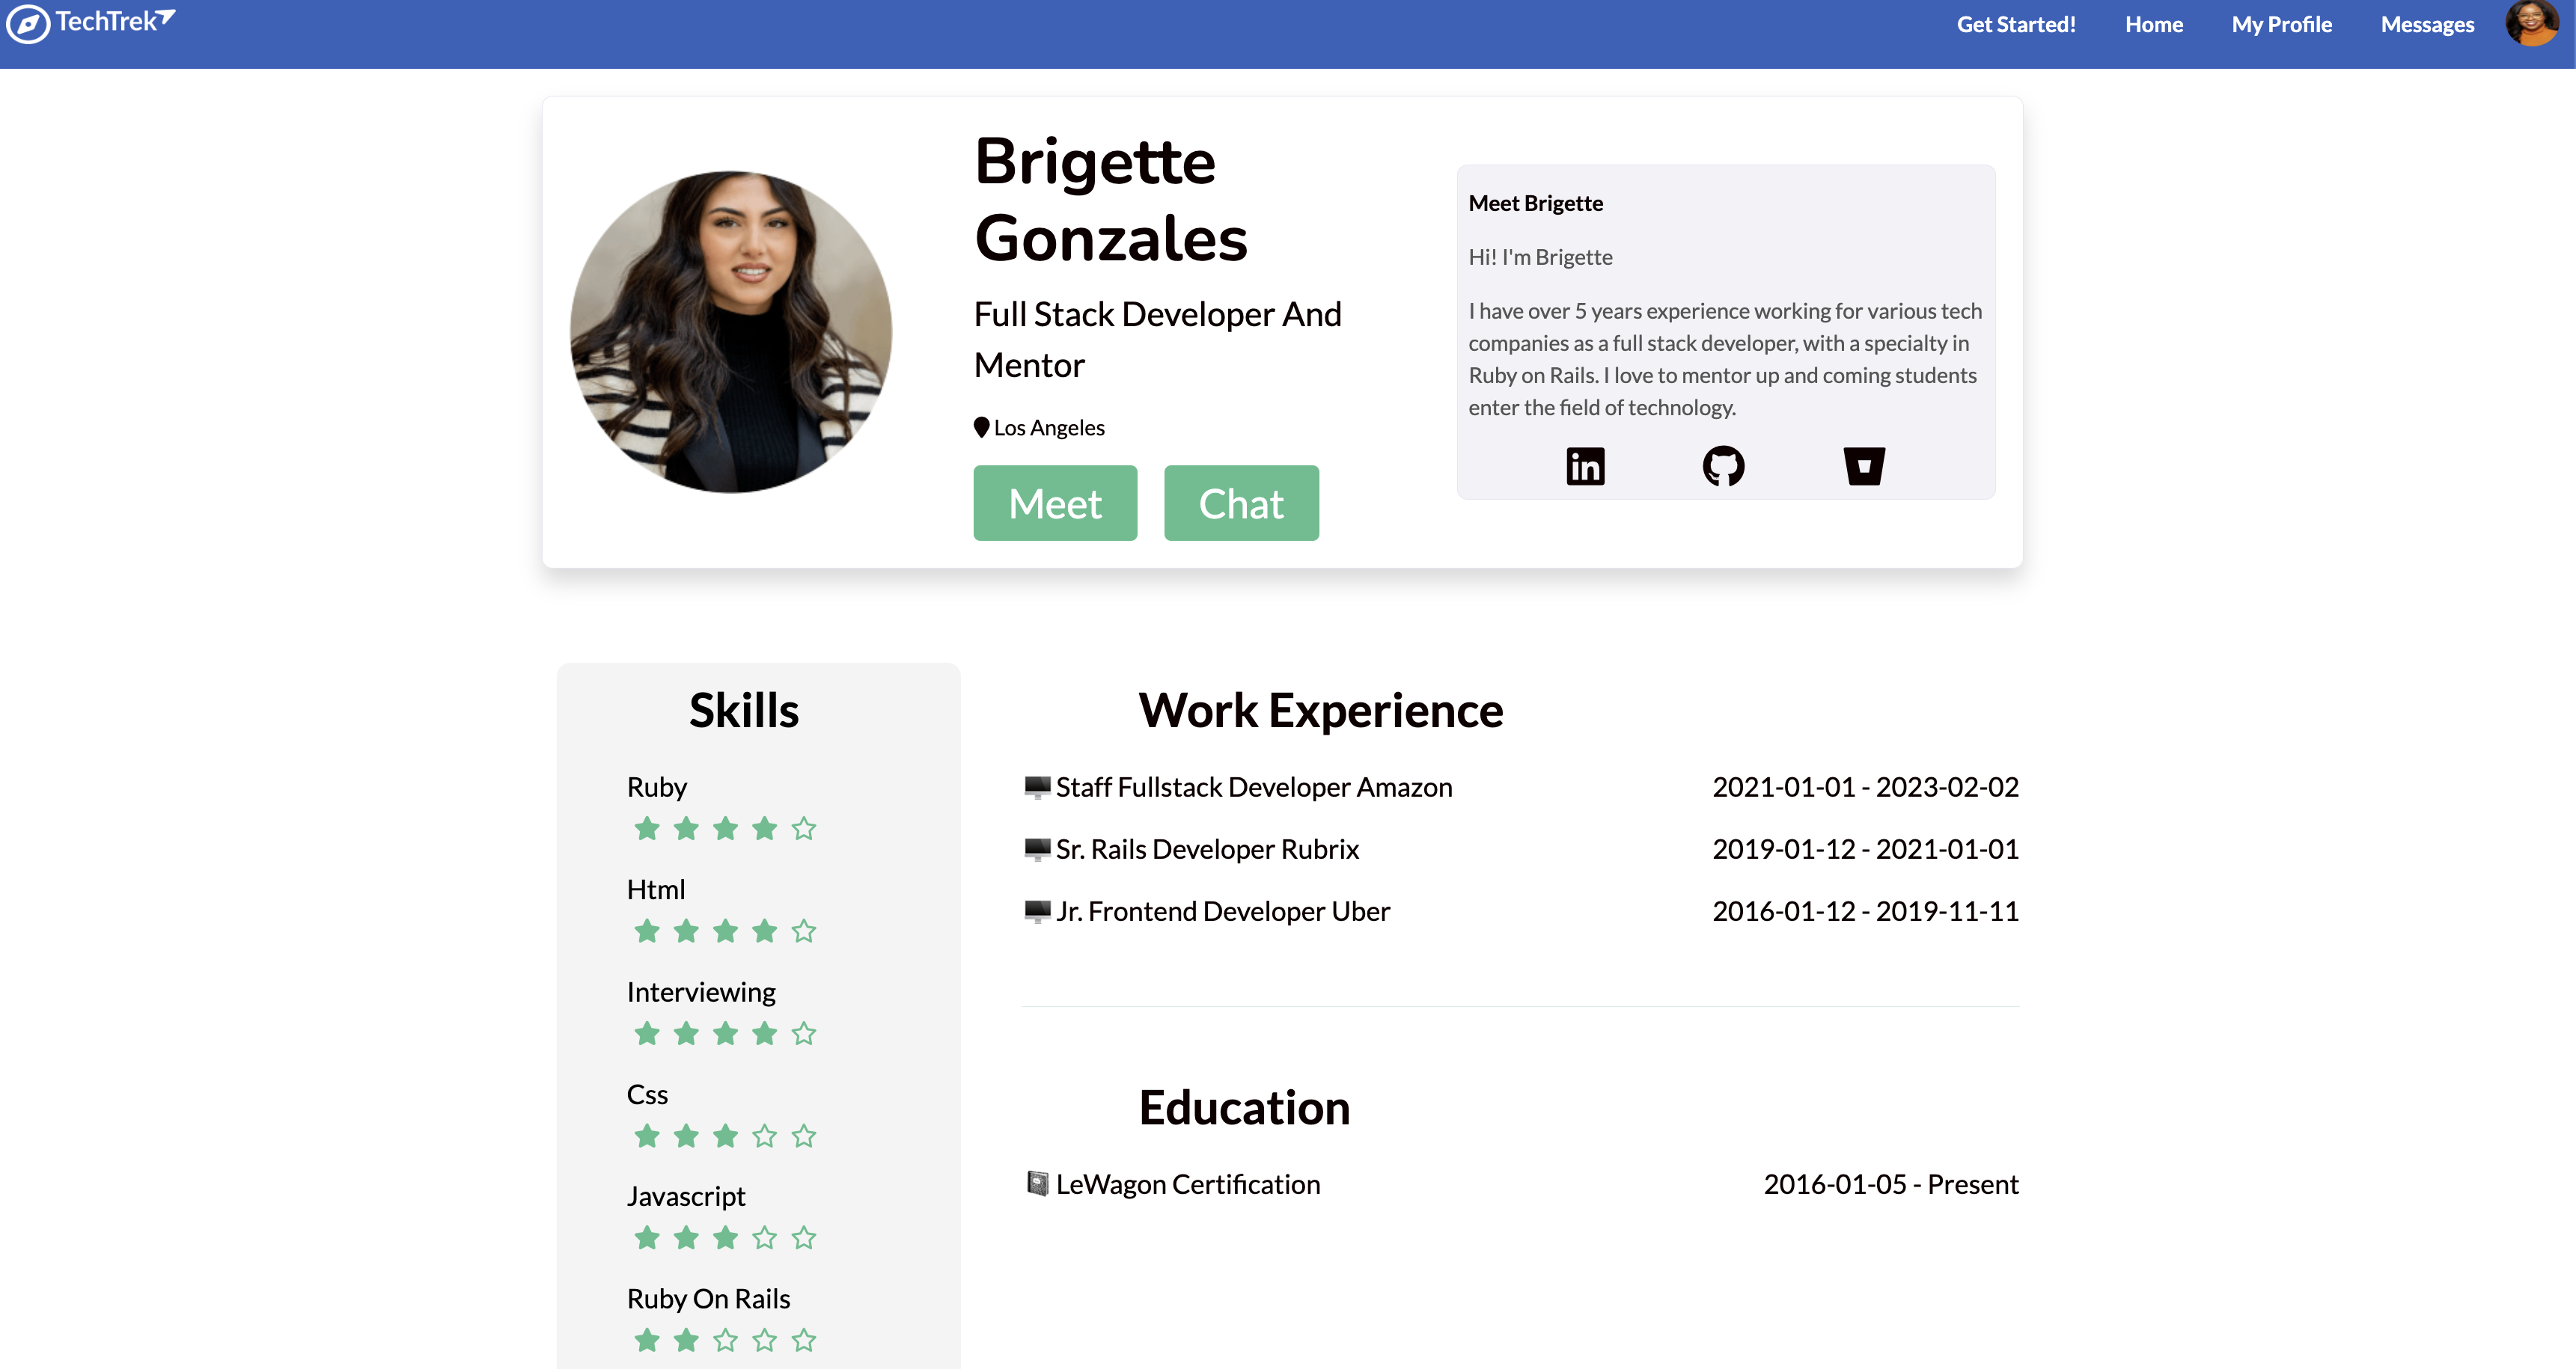This screenshot has width=2576, height=1369.
Task: Click the TechTrek compass logo
Action: [28, 24]
